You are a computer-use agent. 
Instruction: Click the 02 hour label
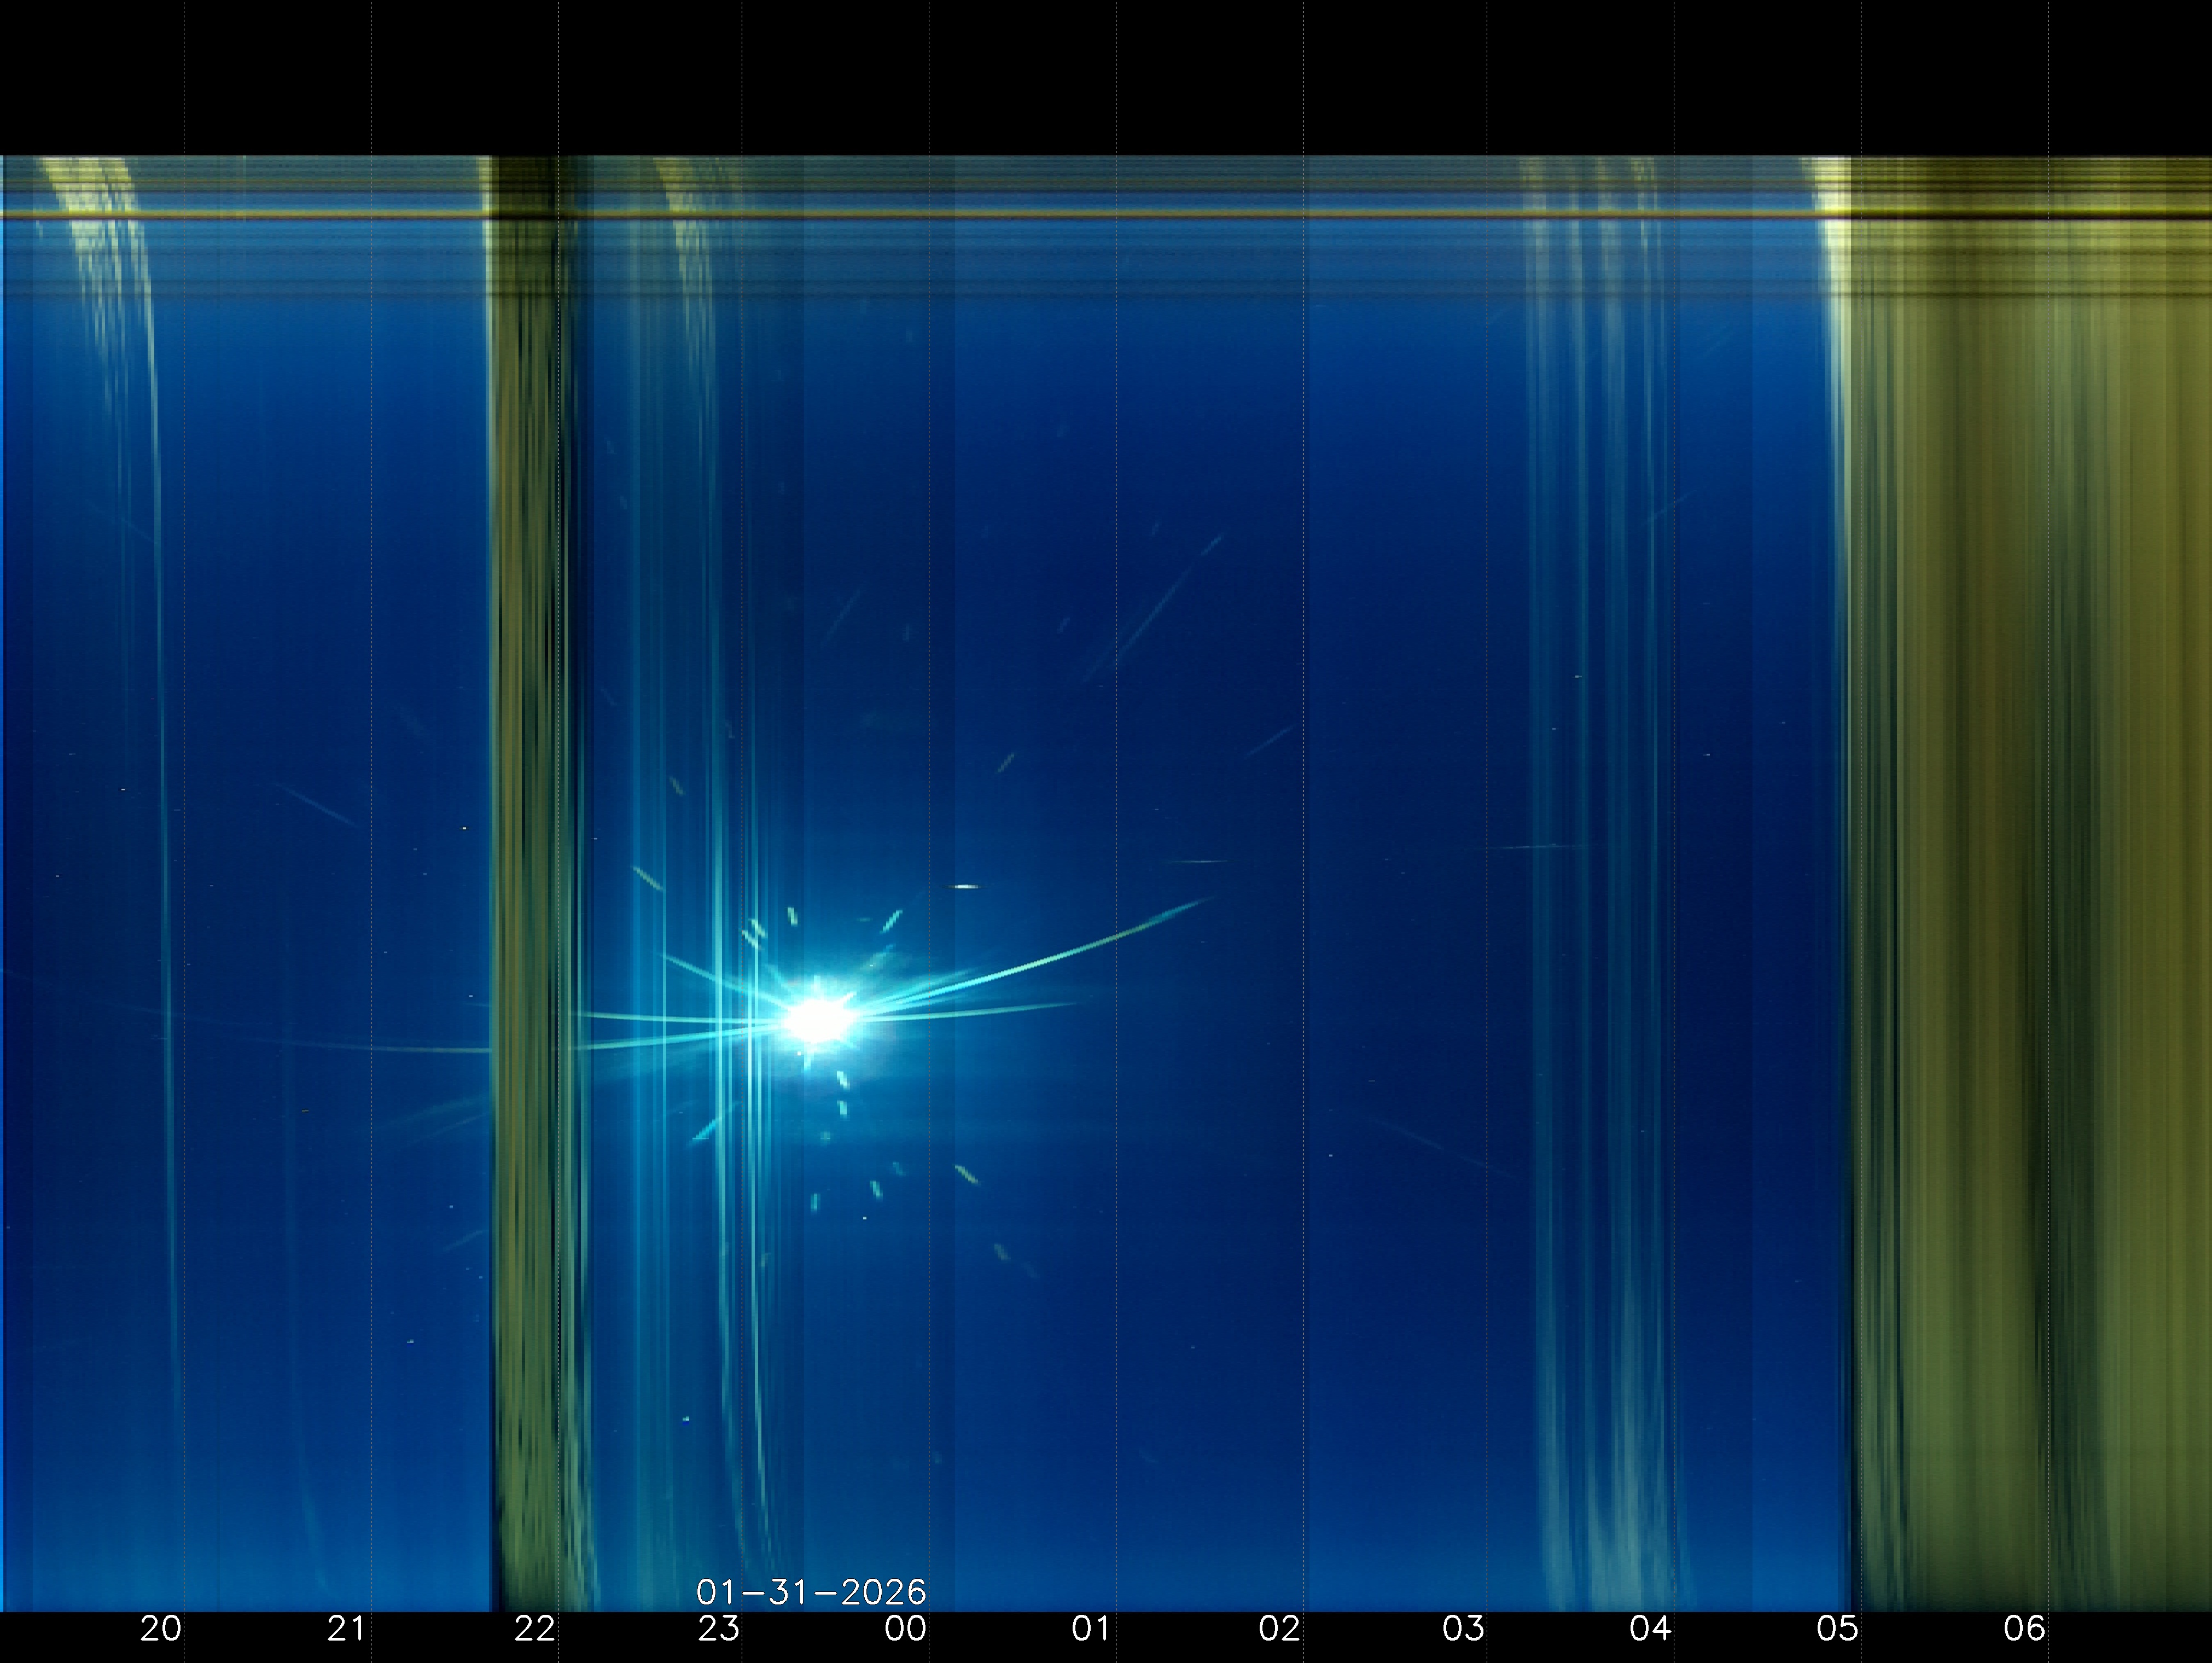[1279, 1629]
